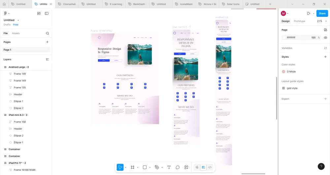Click the Present play icon

[309, 13]
